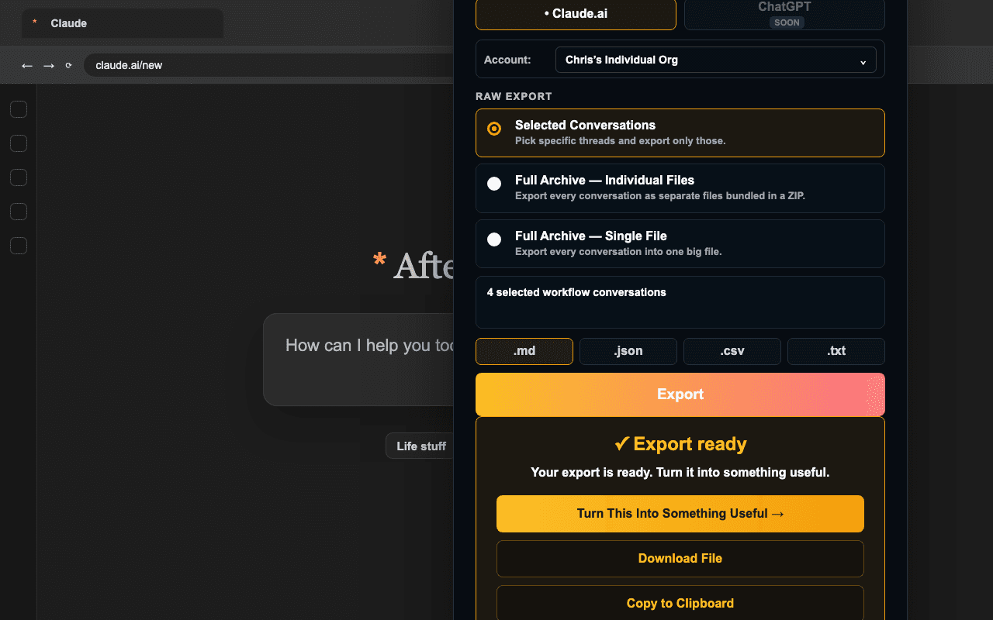Viewport: 993px width, 620px height.
Task: Choose the .md export format
Action: point(524,351)
